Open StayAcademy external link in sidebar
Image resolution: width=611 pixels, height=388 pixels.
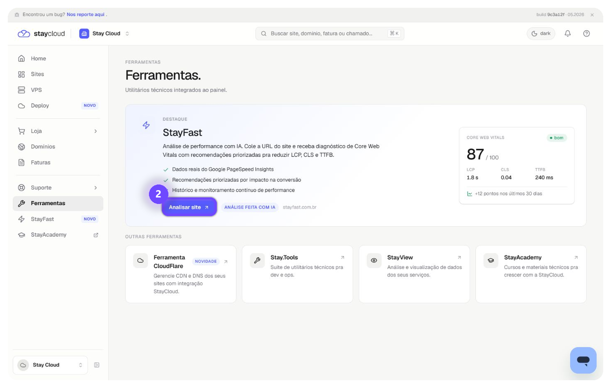click(58, 235)
